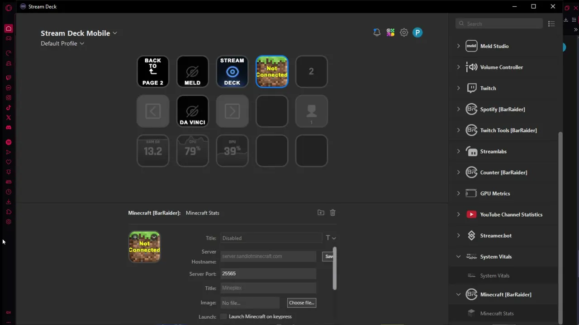Open Discord icon in Opera sidebar
This screenshot has width=579, height=325.
(x=8, y=127)
